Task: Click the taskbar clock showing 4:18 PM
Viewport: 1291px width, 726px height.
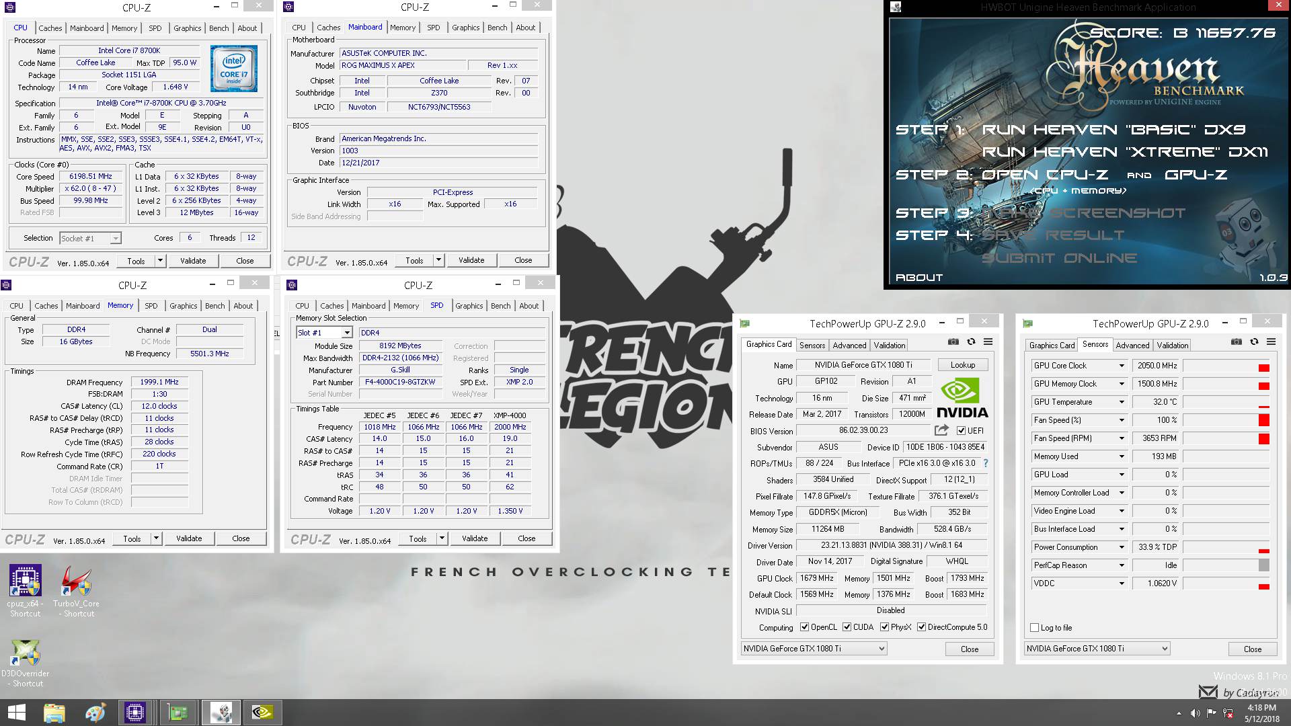Action: pos(1261,708)
